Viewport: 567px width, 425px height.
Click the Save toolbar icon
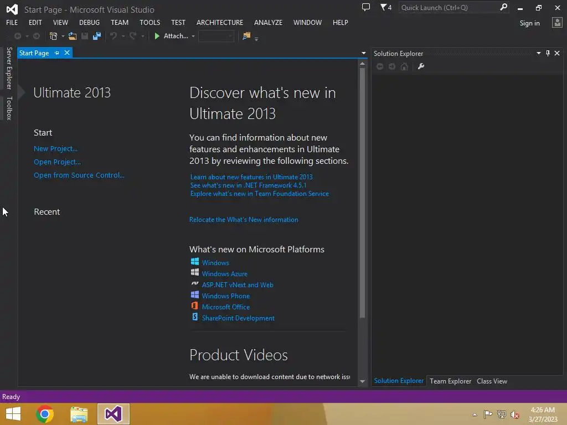(85, 36)
